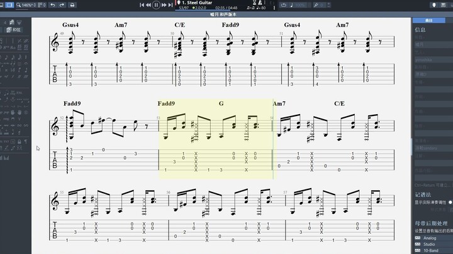Click the redo arrow icon

coord(61,5)
